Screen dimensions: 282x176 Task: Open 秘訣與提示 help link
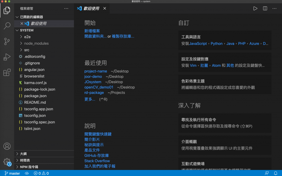pyautogui.click(x=94, y=145)
